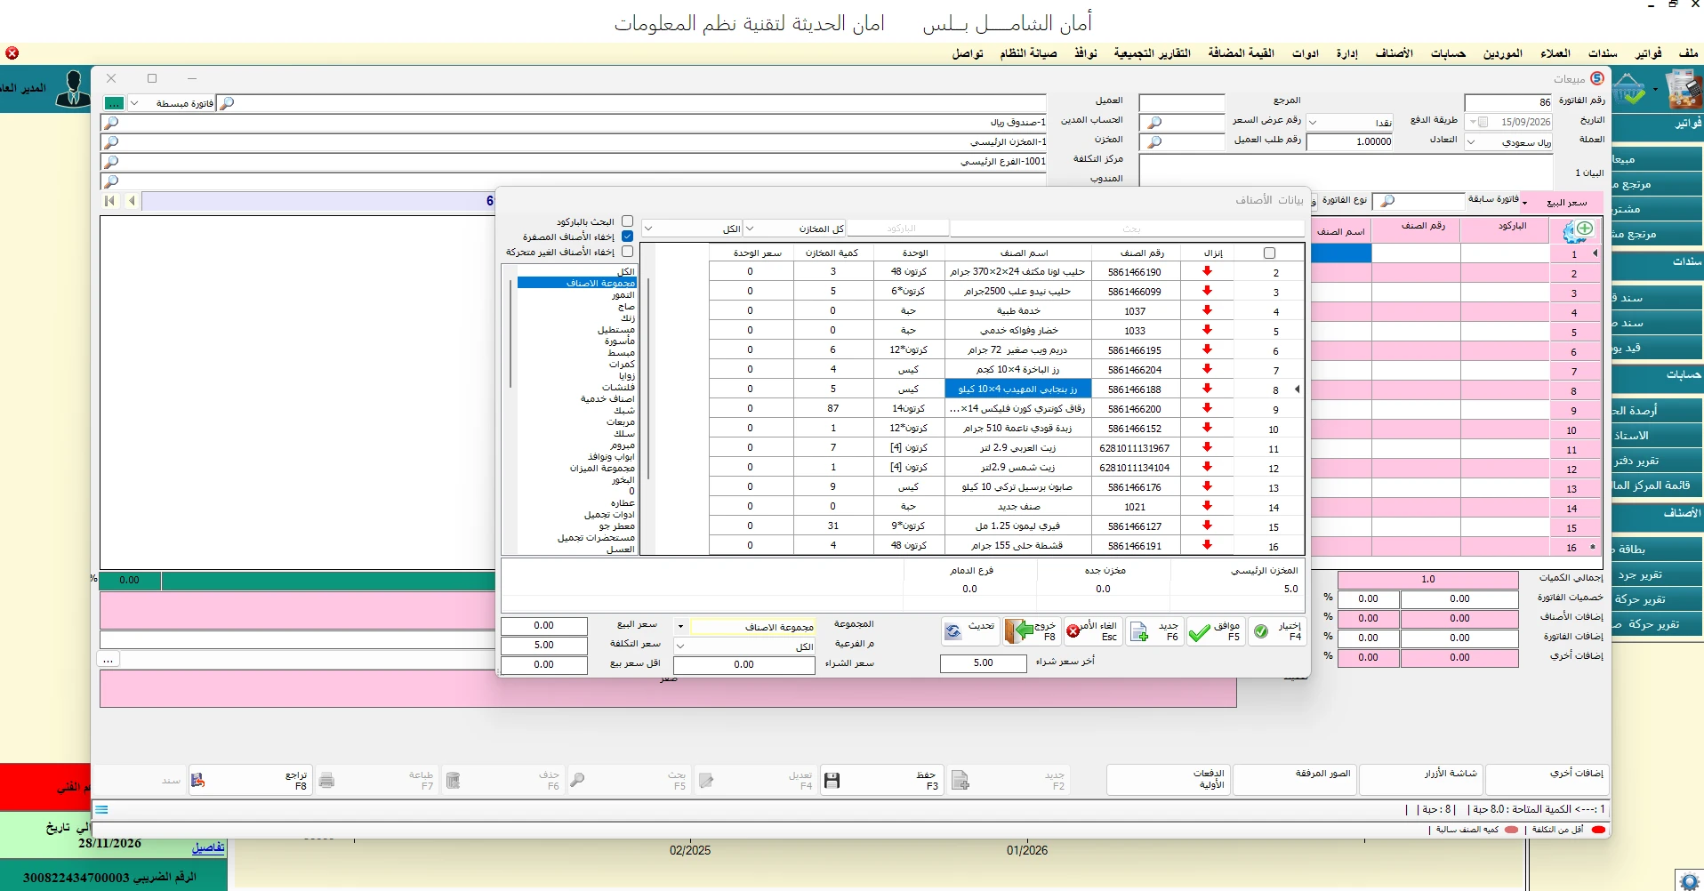Click search magnifier for رقم طلب العميل field
This screenshot has width=1704, height=891.
(x=1154, y=141)
